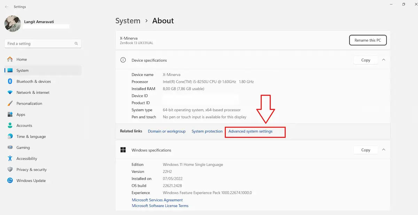Open the Microsoft Services Agreement link
Viewport: 418px width, 215px height.
click(x=157, y=200)
